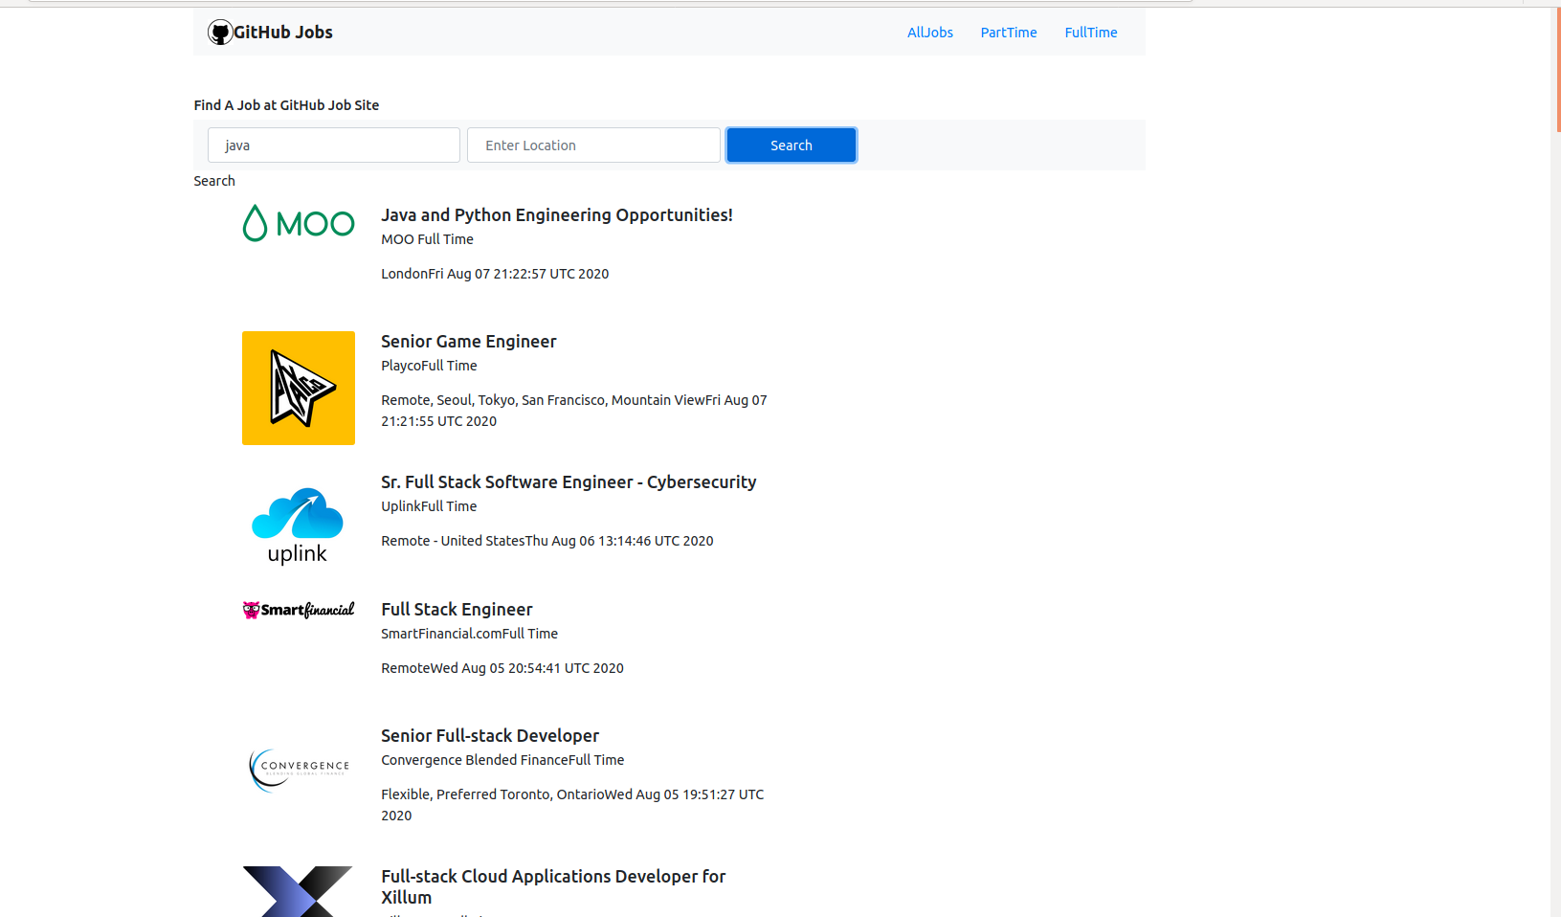Select the SmartFinancial.comFull Time text

point(469,634)
